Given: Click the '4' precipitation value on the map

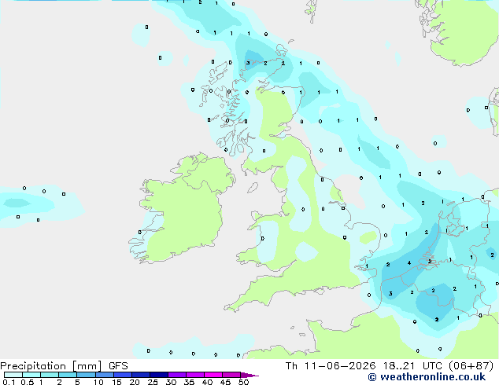Looking at the screenshot, I should pos(409,263).
